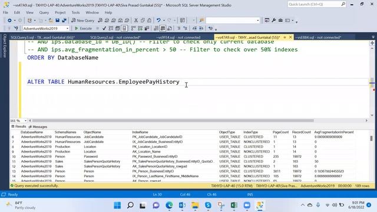This screenshot has height=212, width=377.
Task: Open the Window menu
Action: coord(92,12)
